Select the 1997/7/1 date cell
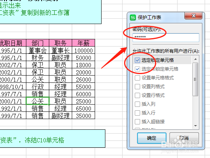 pyautogui.click(x=13, y=94)
